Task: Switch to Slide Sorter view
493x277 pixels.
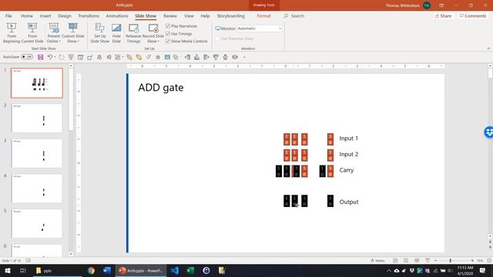Action: [406, 260]
